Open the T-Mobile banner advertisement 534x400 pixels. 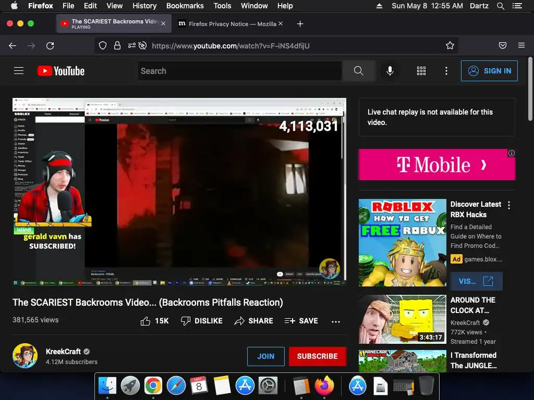click(437, 164)
